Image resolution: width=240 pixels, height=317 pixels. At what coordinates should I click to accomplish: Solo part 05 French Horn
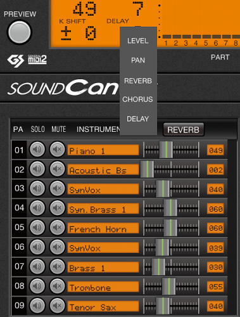point(37,228)
